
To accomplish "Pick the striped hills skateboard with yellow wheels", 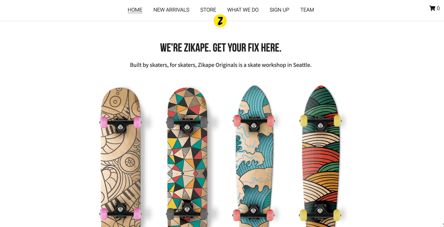I will (320, 157).
